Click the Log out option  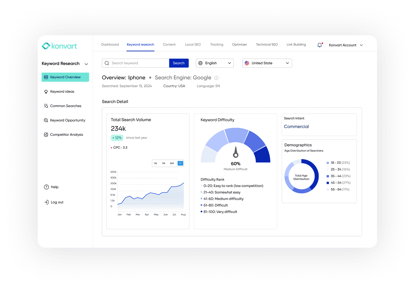(57, 202)
